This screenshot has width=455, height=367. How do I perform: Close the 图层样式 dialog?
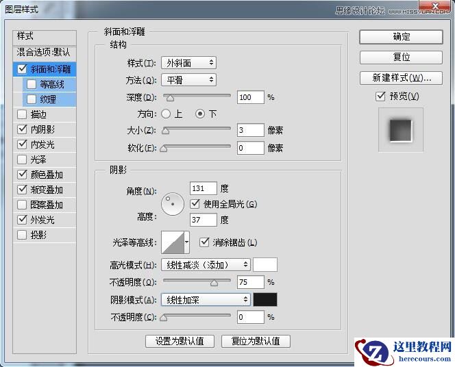pyautogui.click(x=435, y=5)
